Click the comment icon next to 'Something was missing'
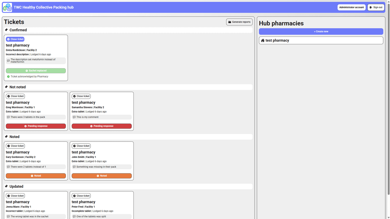 pyautogui.click(x=74, y=167)
